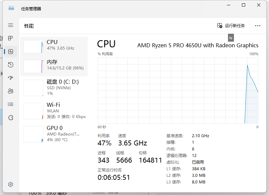The image size is (269, 195).
Task: Click 运行新任务 button
Action: pos(231,26)
